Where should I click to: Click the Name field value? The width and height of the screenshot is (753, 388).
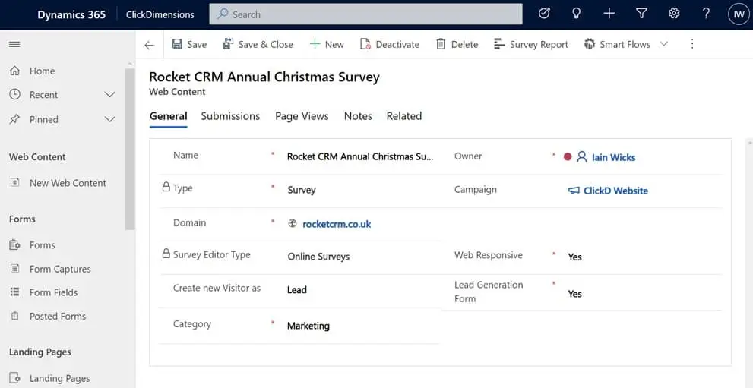(x=360, y=157)
